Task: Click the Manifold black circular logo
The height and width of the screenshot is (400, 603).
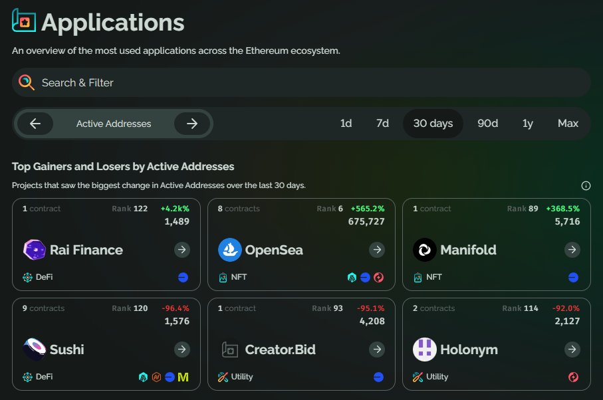Action: click(425, 250)
